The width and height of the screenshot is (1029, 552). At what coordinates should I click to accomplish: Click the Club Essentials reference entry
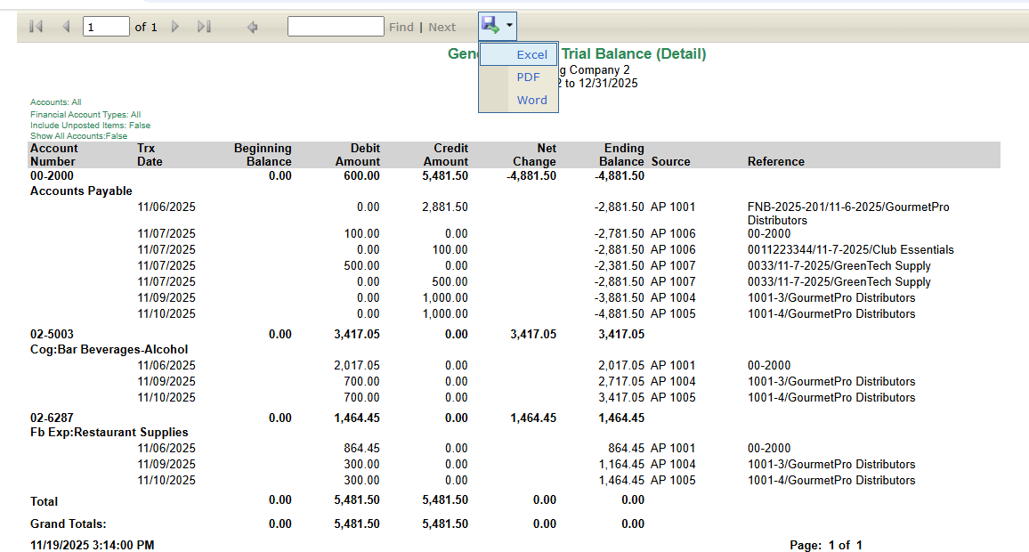850,250
